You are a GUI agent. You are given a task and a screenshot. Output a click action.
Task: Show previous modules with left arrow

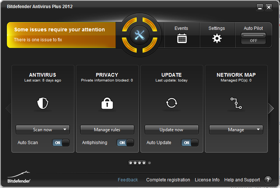pyautogui.click(x=8, y=108)
